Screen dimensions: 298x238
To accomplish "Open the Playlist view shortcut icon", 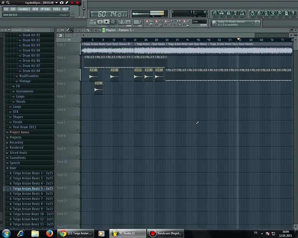I will point(215,13).
